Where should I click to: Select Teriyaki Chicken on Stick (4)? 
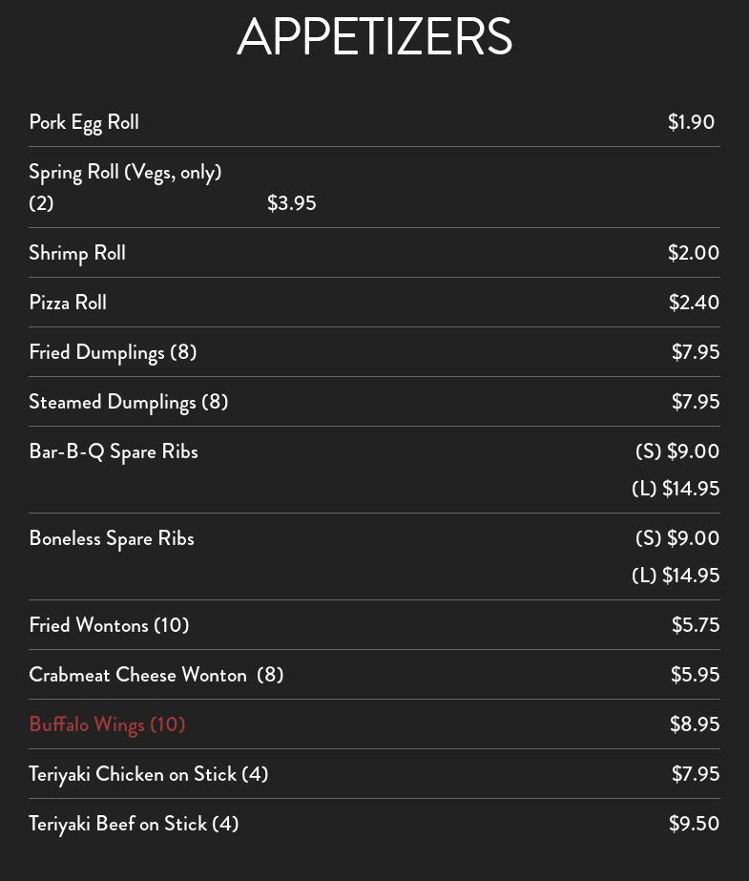(149, 774)
